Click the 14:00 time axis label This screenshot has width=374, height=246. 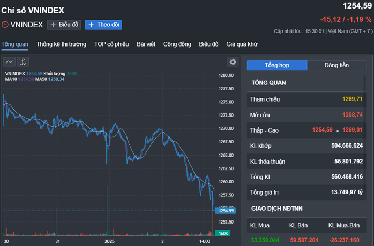pos(205,241)
